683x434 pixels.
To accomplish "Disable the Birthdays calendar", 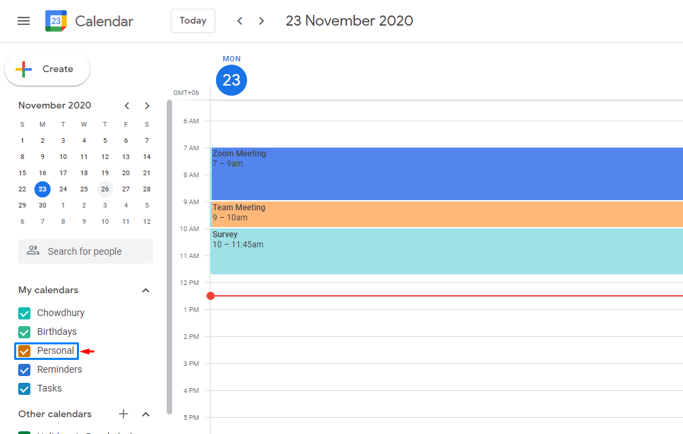I will click(24, 332).
